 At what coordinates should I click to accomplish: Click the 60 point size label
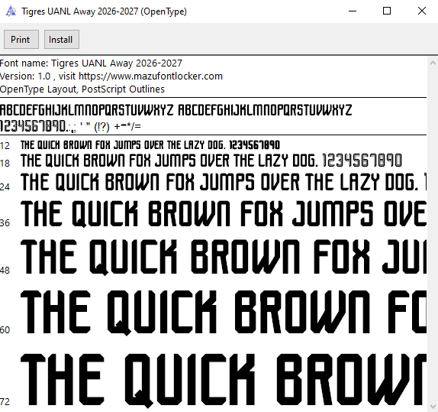tap(5, 330)
